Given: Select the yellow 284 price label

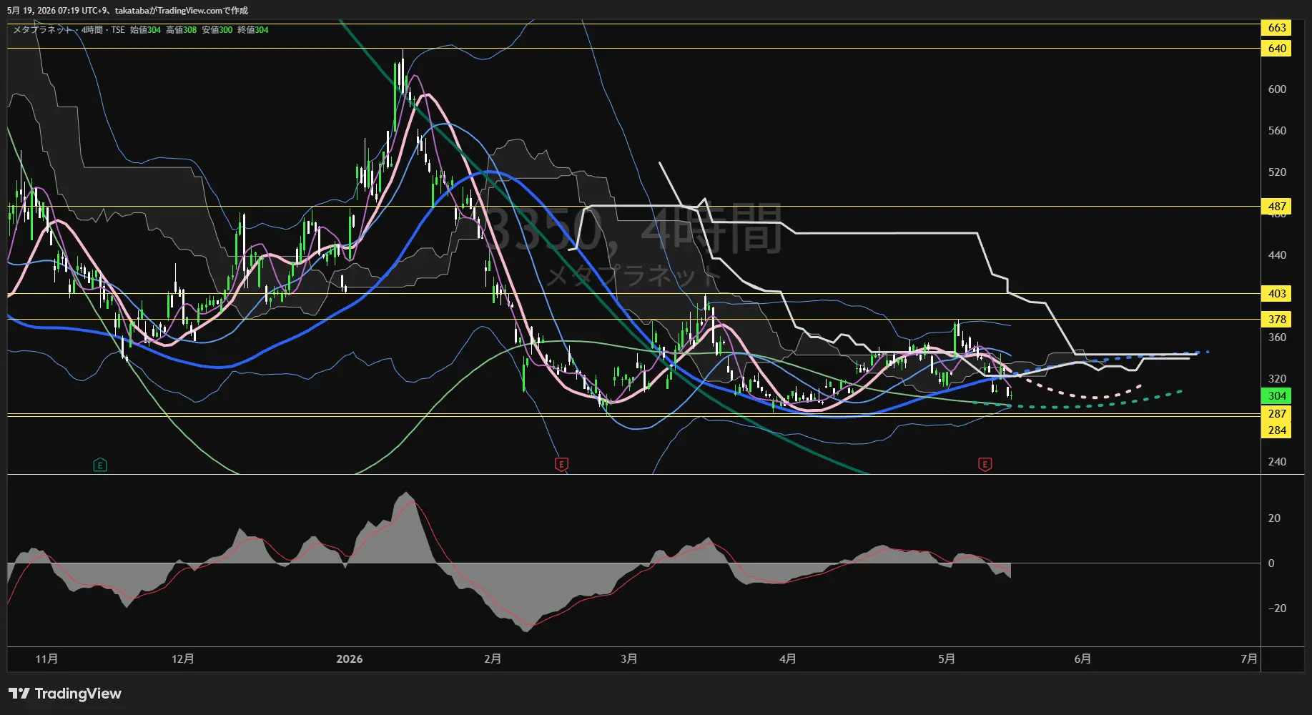Looking at the screenshot, I should (1276, 430).
